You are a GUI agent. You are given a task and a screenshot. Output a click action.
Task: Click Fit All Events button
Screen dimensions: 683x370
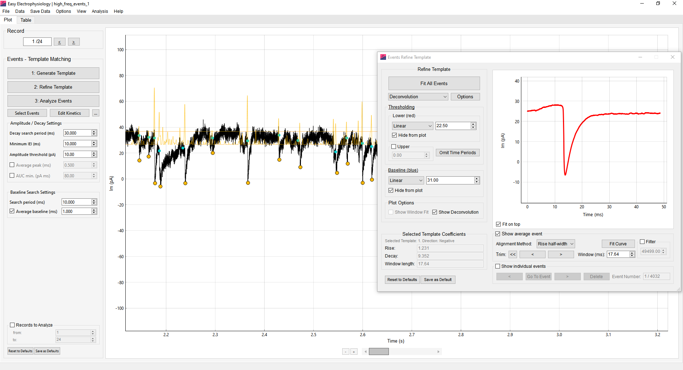click(x=434, y=84)
